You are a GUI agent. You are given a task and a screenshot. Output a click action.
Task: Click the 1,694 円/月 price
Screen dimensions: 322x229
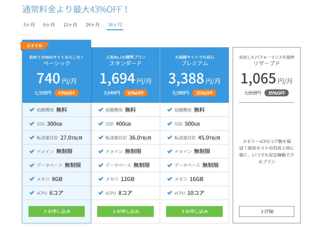(126, 79)
